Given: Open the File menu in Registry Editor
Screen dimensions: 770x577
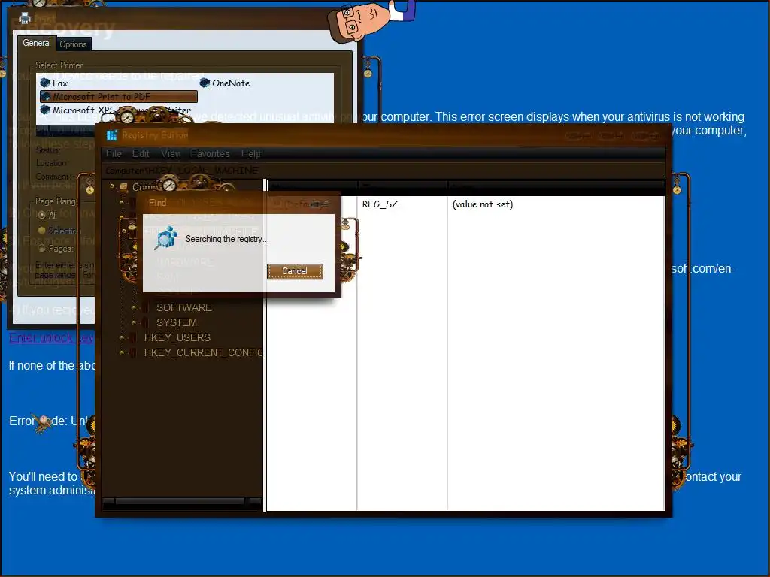Looking at the screenshot, I should pyautogui.click(x=114, y=153).
